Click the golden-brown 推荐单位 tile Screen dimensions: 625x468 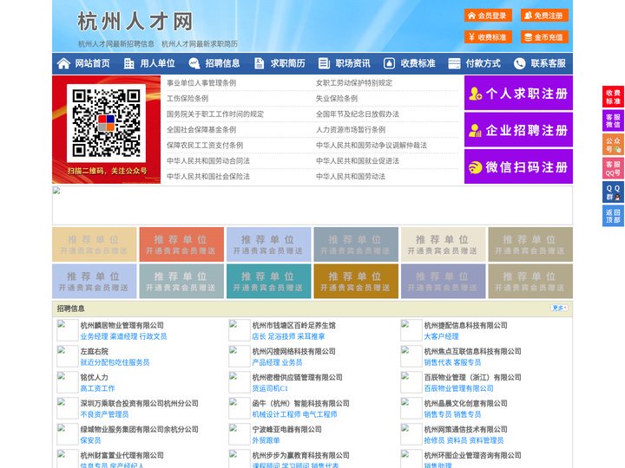[356, 281]
